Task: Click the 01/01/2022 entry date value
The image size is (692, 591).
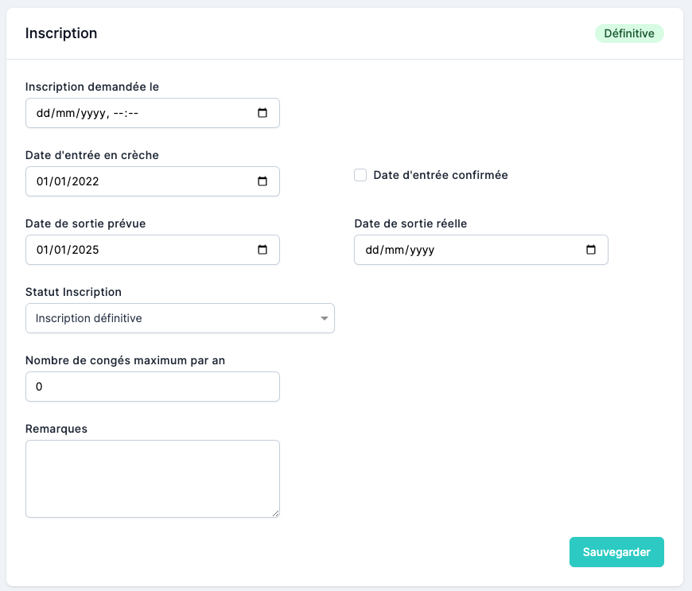Action: click(x=68, y=181)
